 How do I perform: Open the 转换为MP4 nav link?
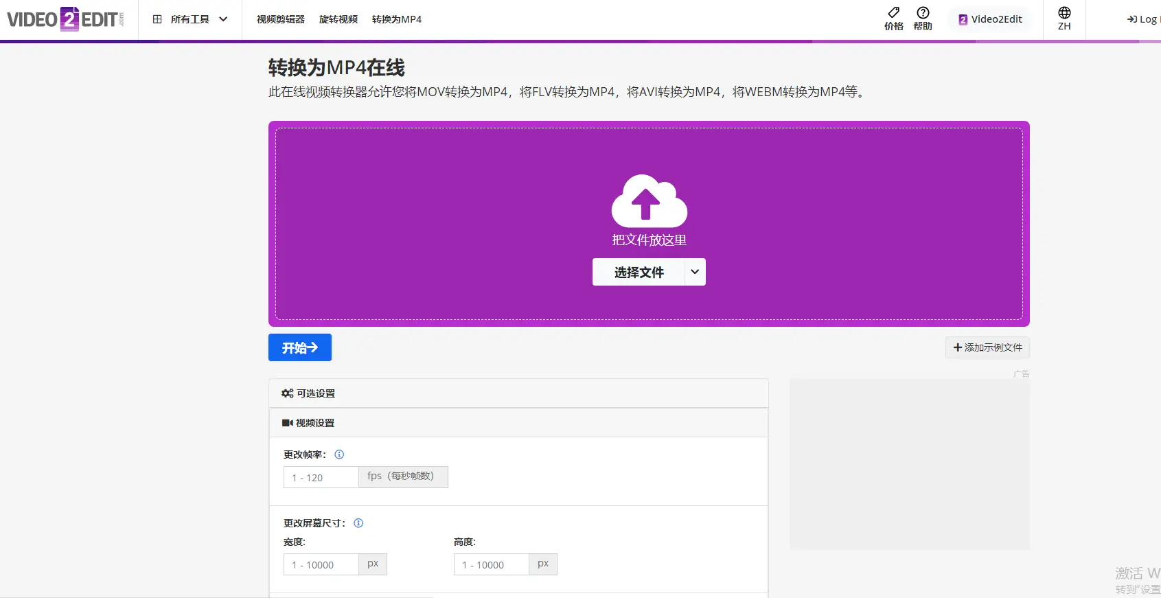tap(397, 19)
